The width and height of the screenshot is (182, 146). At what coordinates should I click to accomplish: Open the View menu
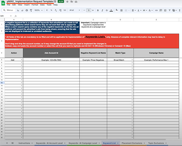click(x=20, y=5)
